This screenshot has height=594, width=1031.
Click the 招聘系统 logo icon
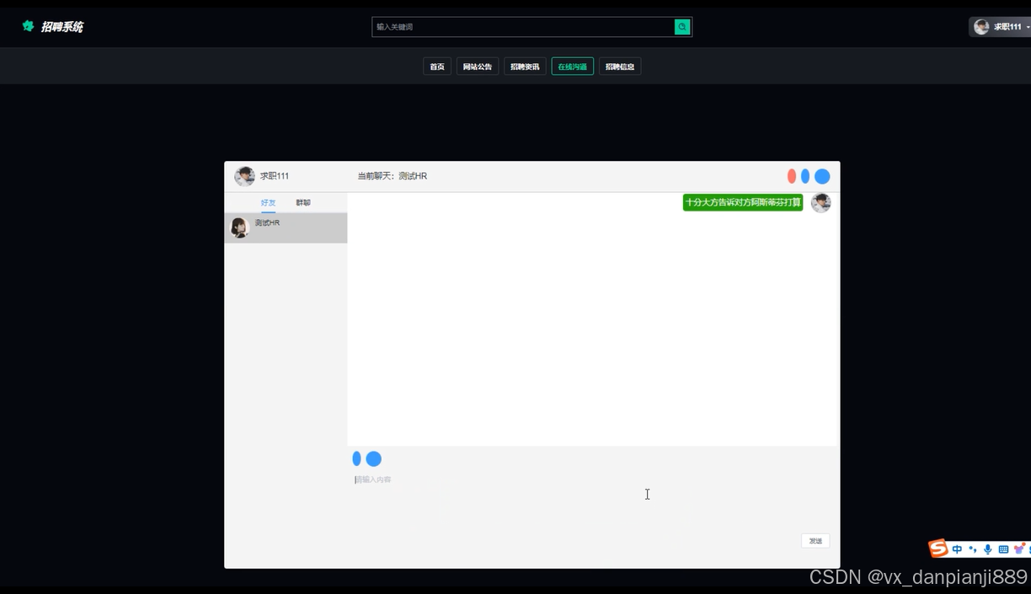click(28, 26)
